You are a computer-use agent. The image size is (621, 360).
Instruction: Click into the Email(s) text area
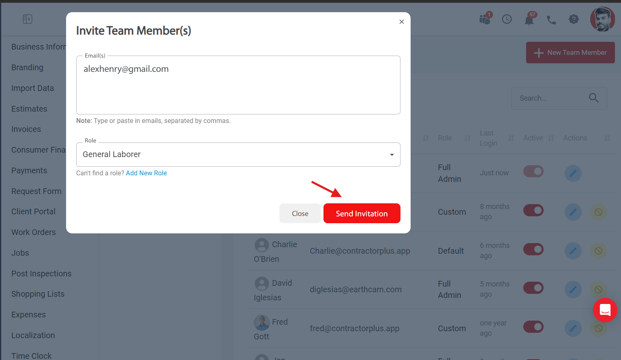pyautogui.click(x=238, y=85)
